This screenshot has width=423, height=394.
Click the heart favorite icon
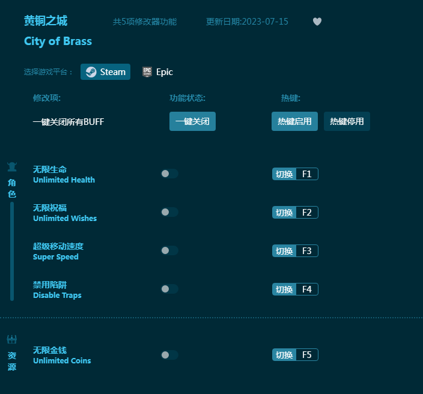317,22
